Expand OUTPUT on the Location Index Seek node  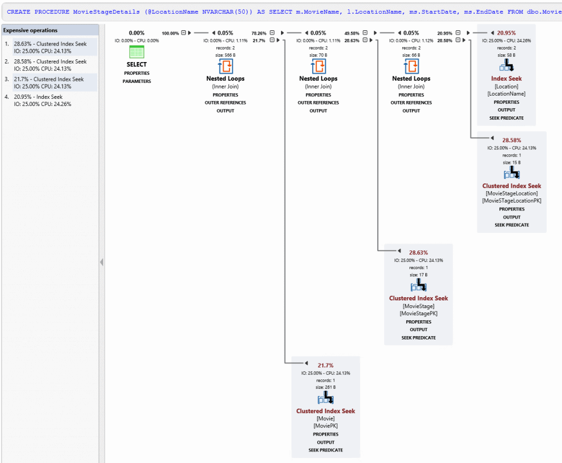point(507,109)
